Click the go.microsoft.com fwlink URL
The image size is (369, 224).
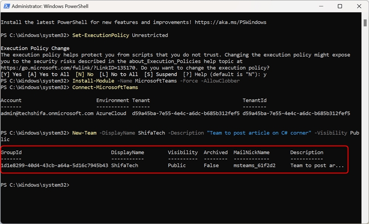pyautogui.click(x=68, y=68)
